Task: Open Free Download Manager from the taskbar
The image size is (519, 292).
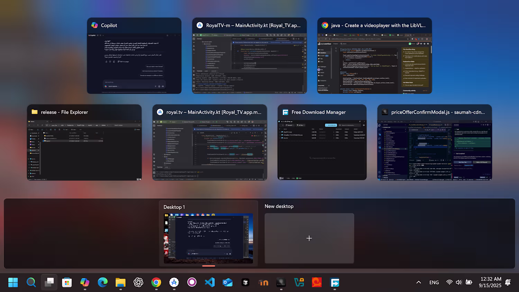Action: pyautogui.click(x=335, y=282)
